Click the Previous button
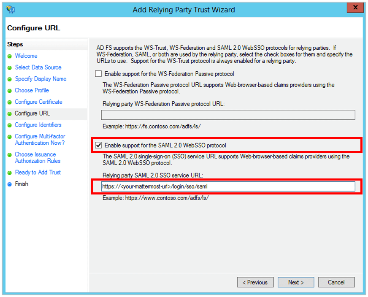Screen dimensions: 368x297 (255, 282)
